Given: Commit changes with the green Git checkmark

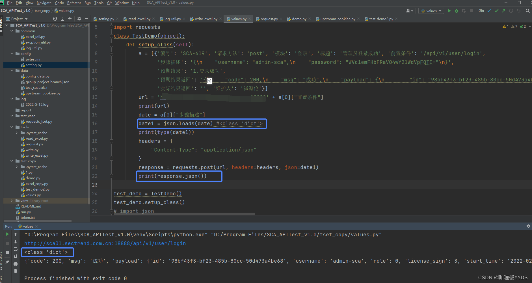Looking at the screenshot, I should tap(497, 11).
